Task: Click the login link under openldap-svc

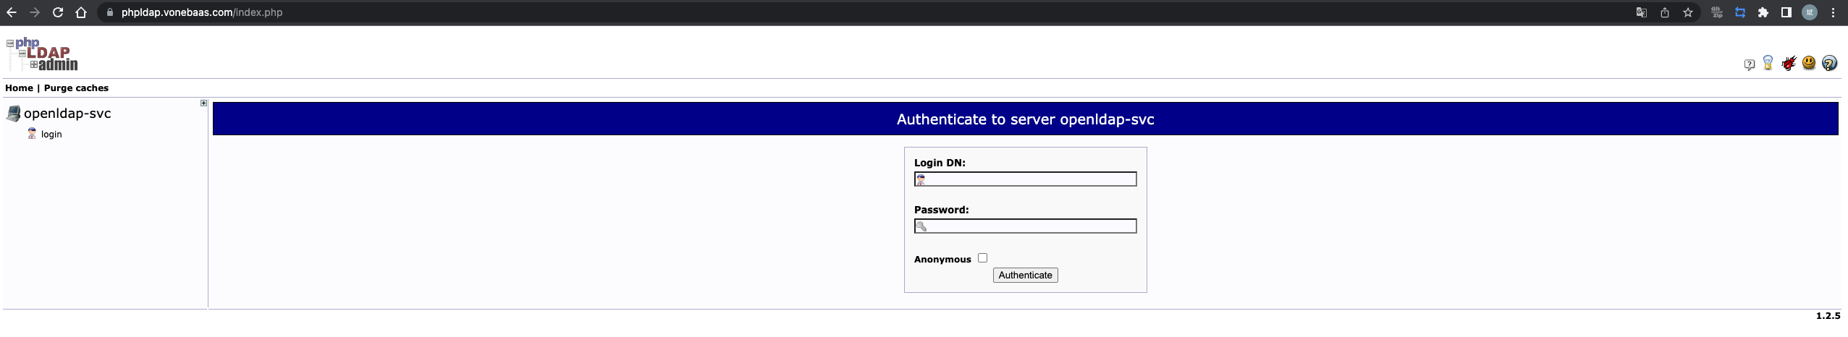Action: (51, 135)
